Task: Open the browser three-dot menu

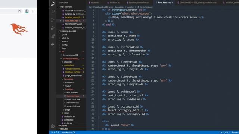Action: (x=33, y=11)
